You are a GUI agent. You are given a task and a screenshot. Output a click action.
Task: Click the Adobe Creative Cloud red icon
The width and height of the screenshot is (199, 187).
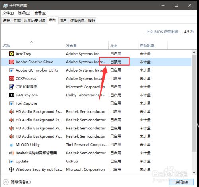point(12,62)
